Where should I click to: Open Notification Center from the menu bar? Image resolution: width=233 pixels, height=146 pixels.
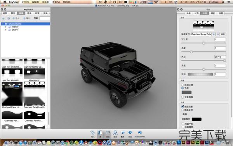point(229,2)
